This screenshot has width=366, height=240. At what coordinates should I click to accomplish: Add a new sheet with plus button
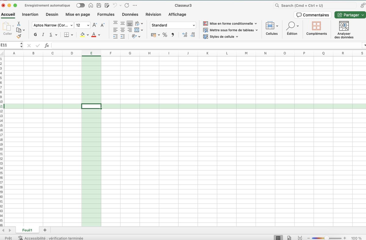click(x=45, y=230)
